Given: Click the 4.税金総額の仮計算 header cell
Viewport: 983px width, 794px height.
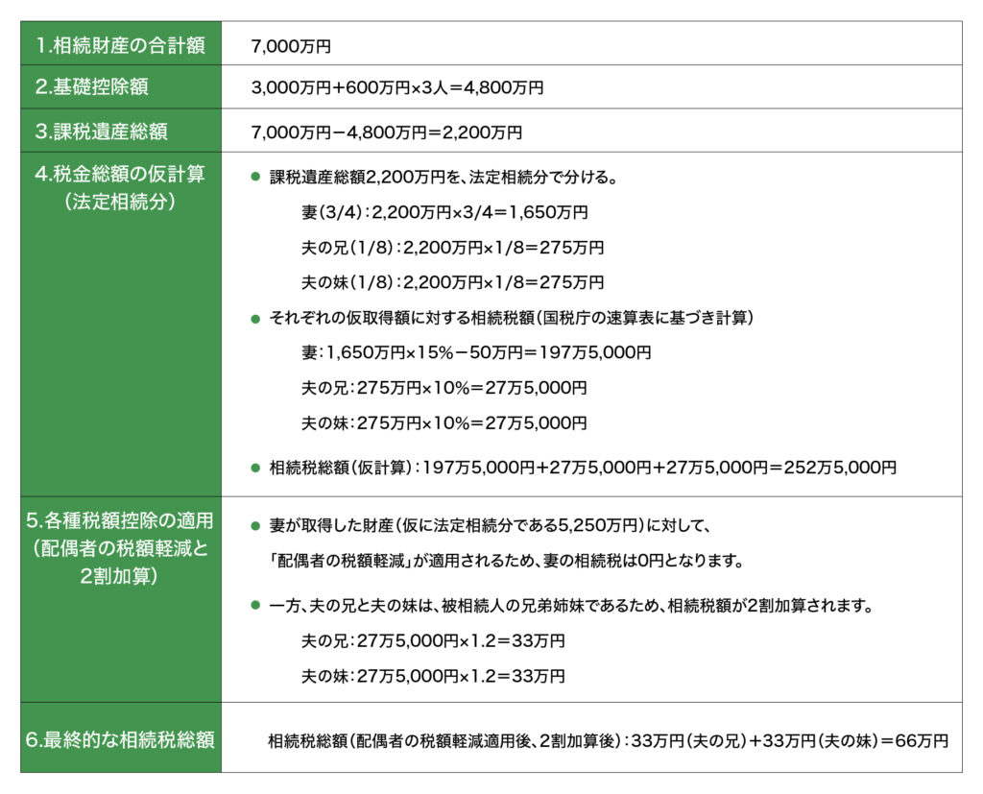Looking at the screenshot, I should click(121, 323).
